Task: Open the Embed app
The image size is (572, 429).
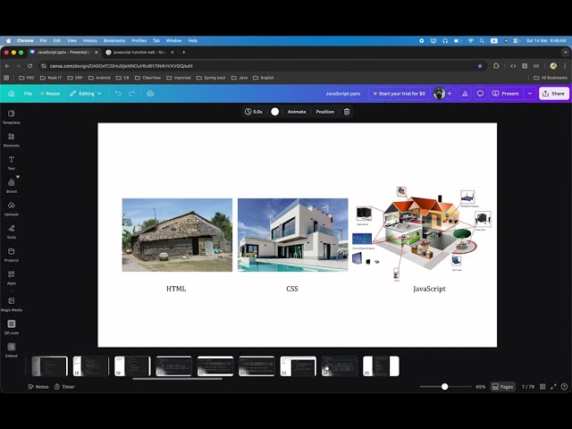Action: point(12,349)
